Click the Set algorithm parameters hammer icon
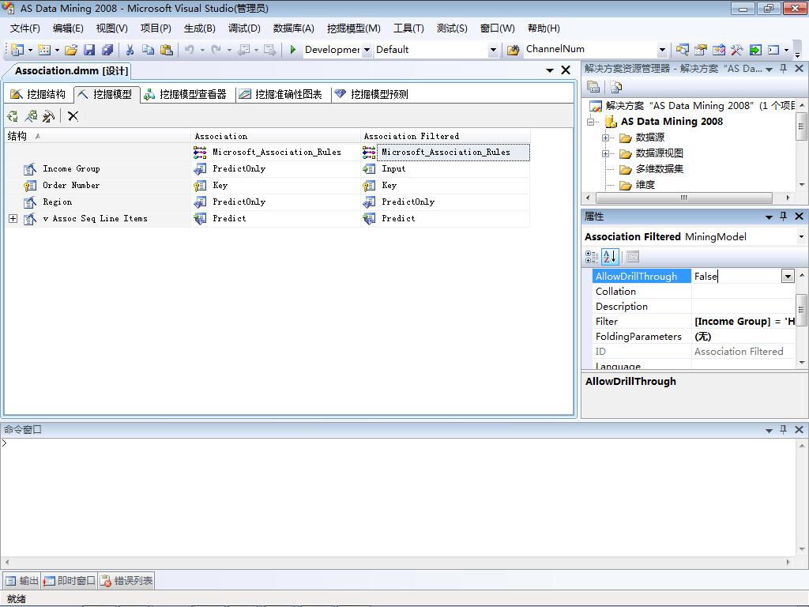Image resolution: width=809 pixels, height=607 pixels. click(48, 116)
